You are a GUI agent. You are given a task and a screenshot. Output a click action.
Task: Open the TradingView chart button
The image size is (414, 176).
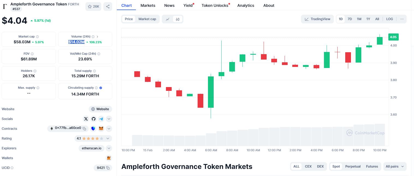pos(317,19)
